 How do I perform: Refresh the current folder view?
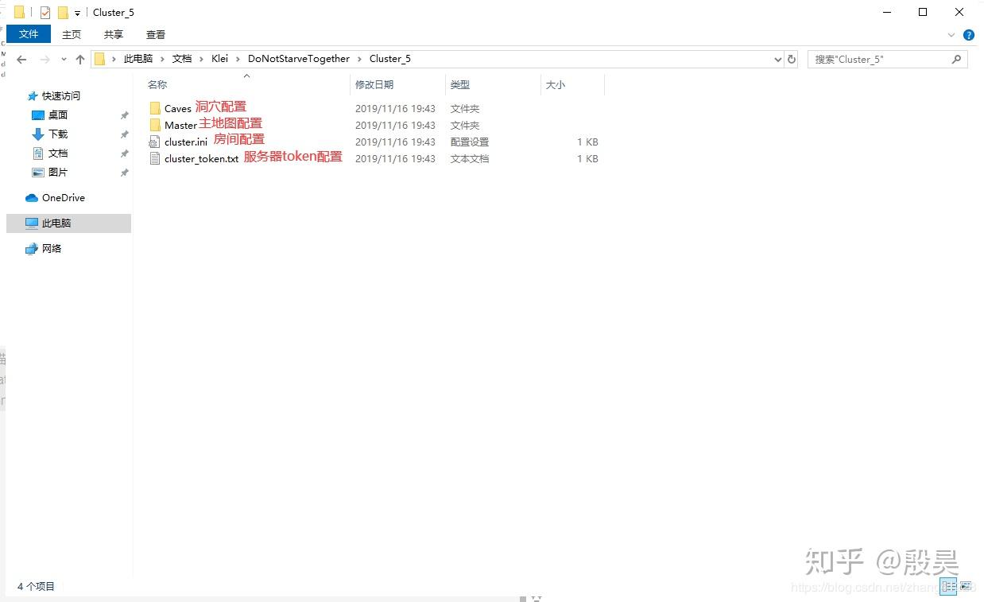pyautogui.click(x=792, y=60)
